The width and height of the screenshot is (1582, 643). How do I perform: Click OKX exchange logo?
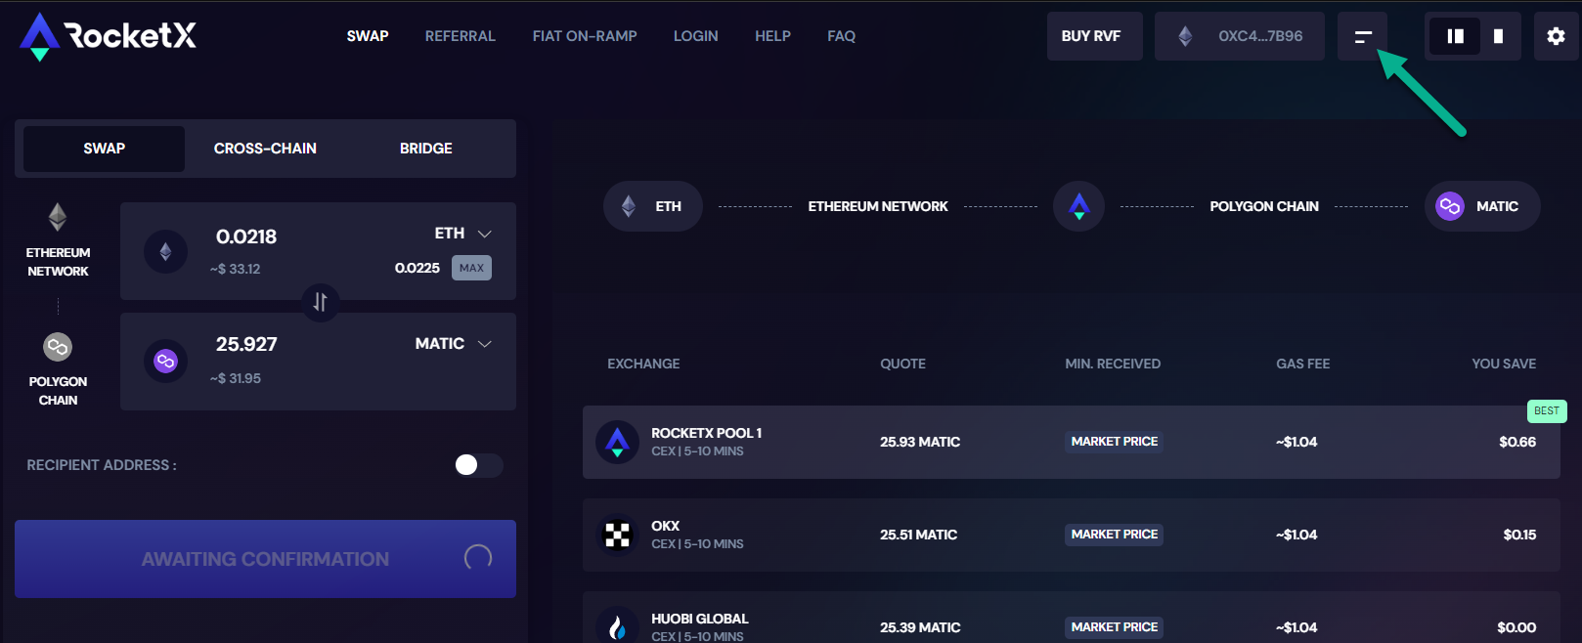coord(617,535)
